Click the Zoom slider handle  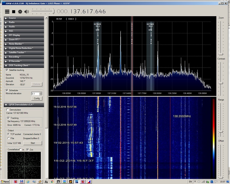(x=221, y=54)
